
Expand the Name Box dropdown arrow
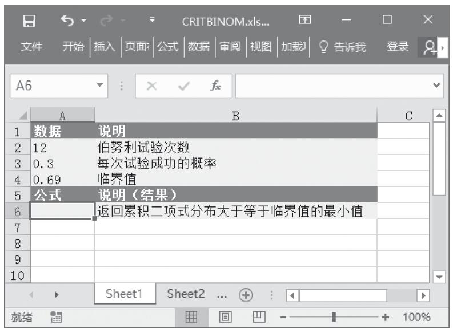tap(101, 86)
